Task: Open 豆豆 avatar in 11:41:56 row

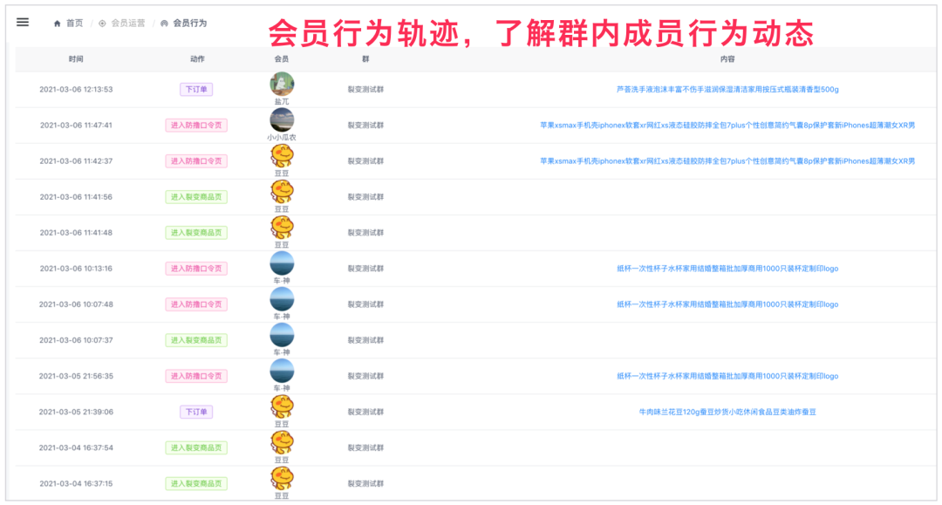Action: (282, 192)
